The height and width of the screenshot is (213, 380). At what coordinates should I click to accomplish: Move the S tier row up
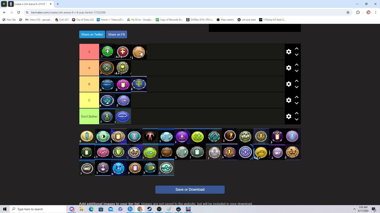coord(297,49)
